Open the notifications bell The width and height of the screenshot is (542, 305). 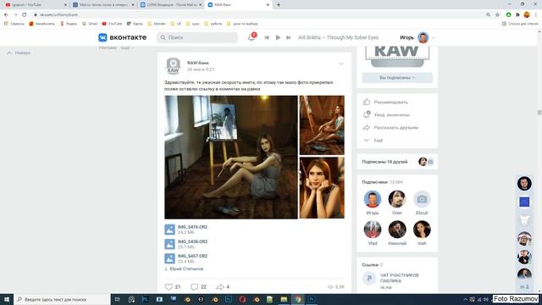coord(252,37)
